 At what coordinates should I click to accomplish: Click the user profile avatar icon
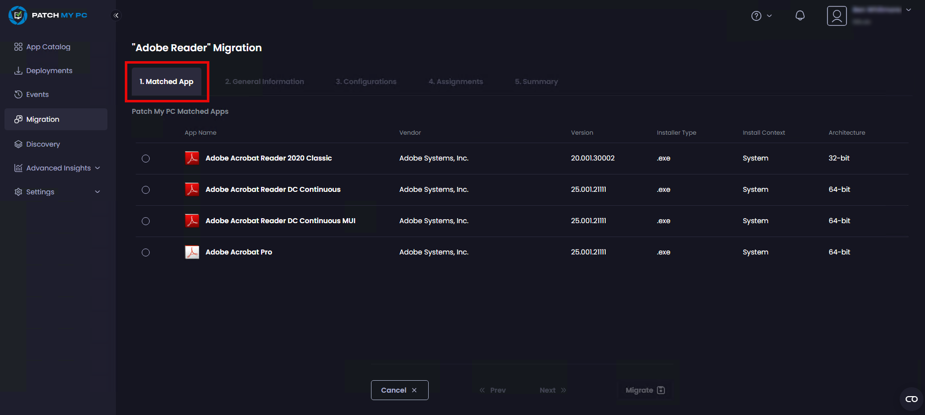tap(836, 16)
